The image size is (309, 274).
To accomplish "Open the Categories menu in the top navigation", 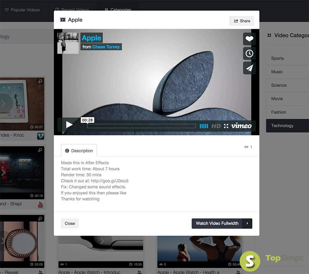I will (118, 10).
